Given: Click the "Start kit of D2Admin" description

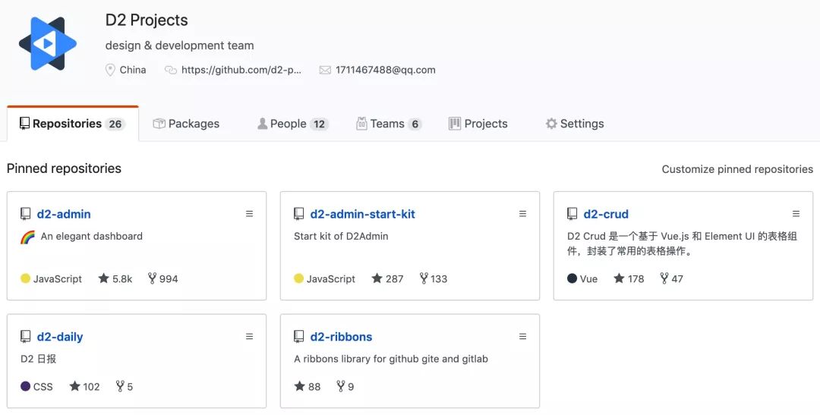Looking at the screenshot, I should [341, 236].
